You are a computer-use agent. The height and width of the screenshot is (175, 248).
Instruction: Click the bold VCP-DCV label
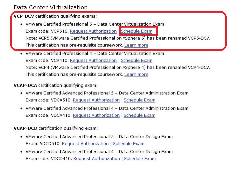click(x=24, y=16)
